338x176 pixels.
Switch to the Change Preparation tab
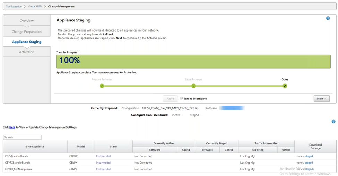[x=27, y=32]
